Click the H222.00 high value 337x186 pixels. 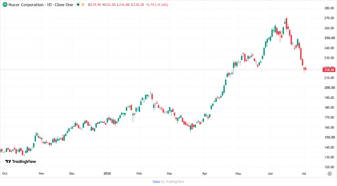tap(109, 4)
